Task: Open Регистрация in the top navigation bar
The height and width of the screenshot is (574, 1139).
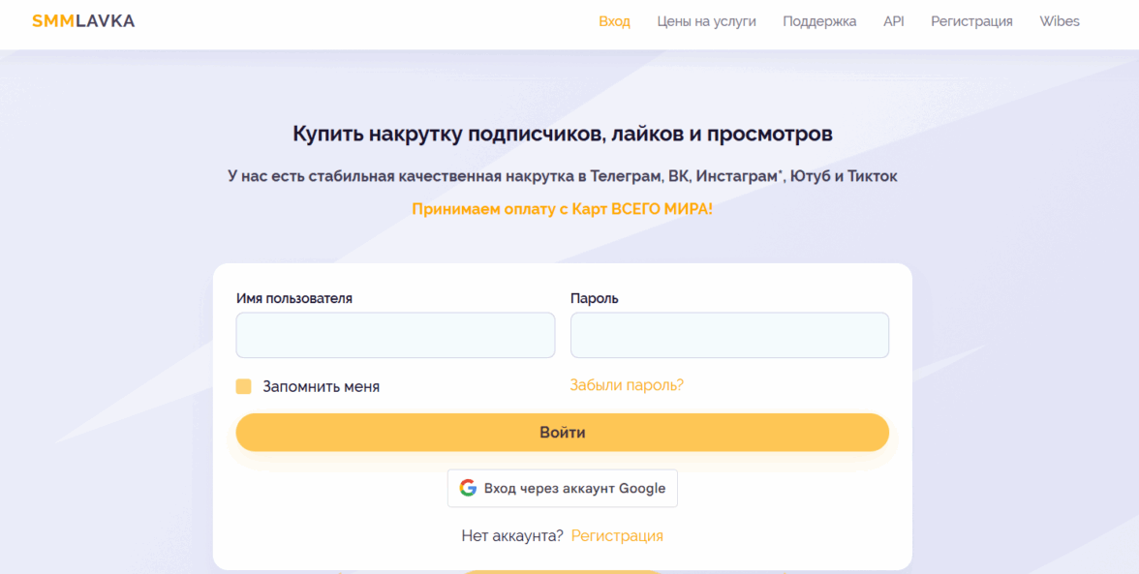Action: [971, 21]
